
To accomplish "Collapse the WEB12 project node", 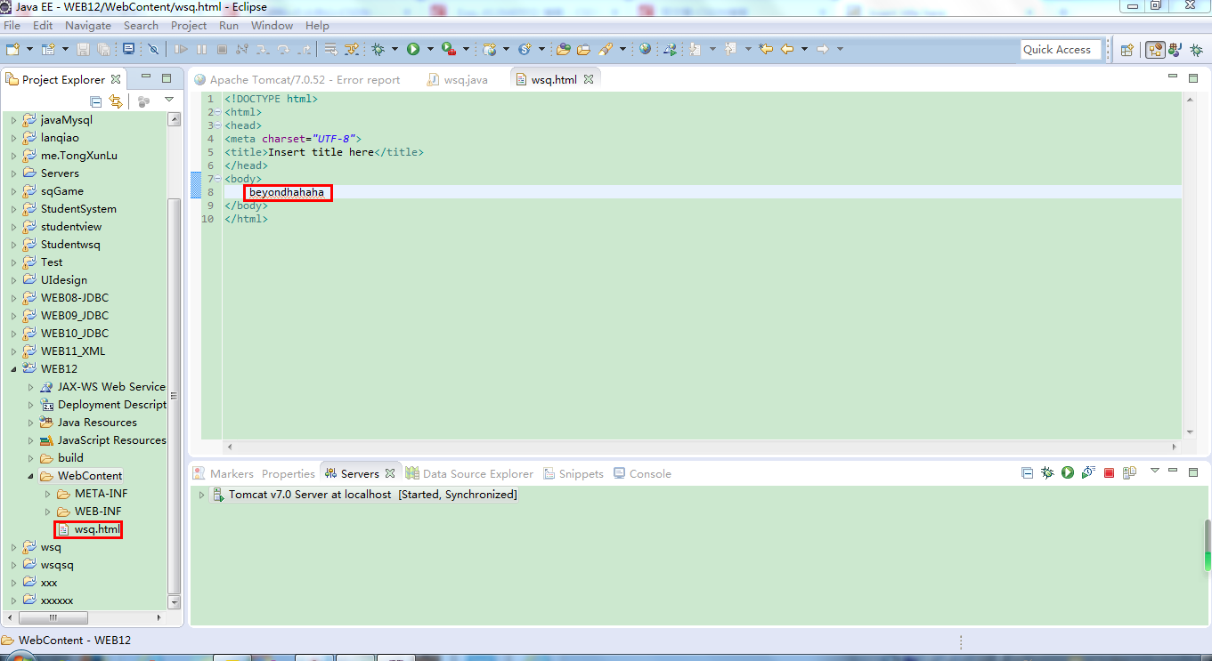I will pos(13,369).
